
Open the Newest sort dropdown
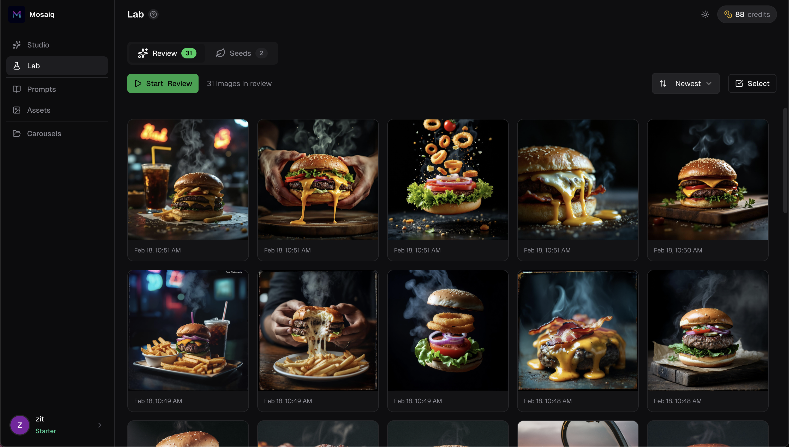click(x=688, y=83)
